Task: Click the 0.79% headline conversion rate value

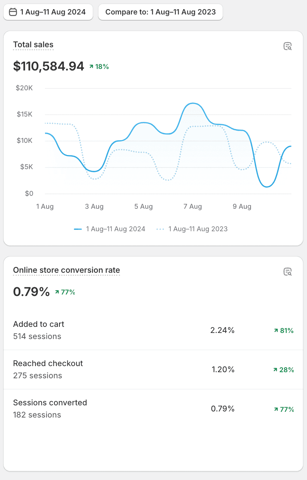Action: [x=32, y=292]
